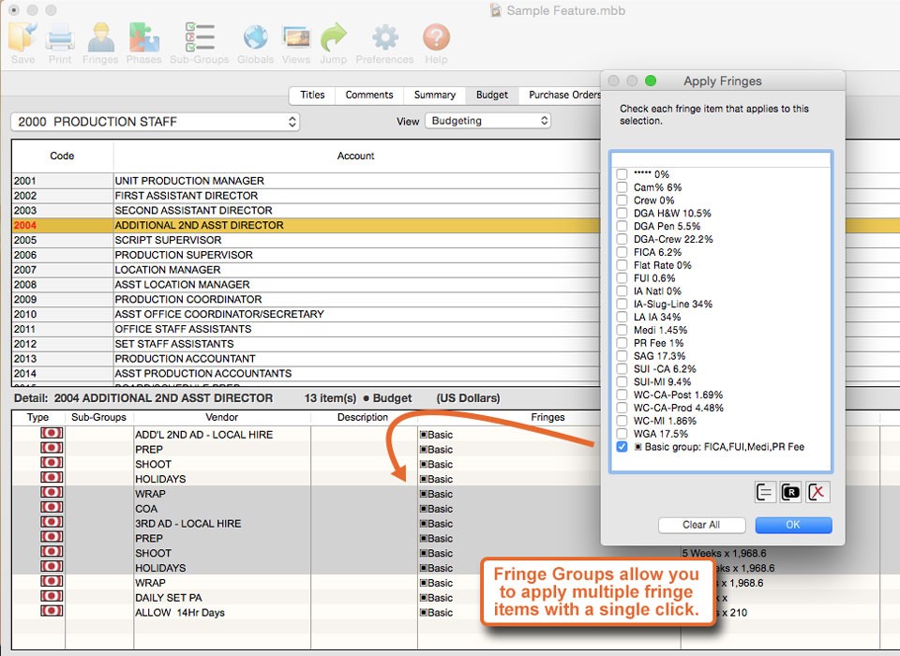Viewport: 900px width, 656px height.
Task: Check the DGA H&W 10.5% fringe
Action: tap(622, 214)
